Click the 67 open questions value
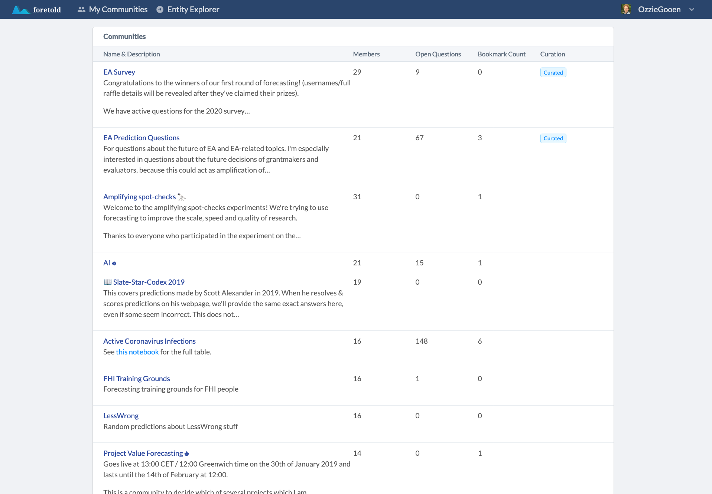 tap(419, 138)
